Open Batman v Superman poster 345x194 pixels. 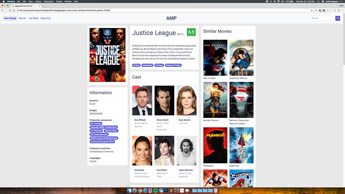241,100
